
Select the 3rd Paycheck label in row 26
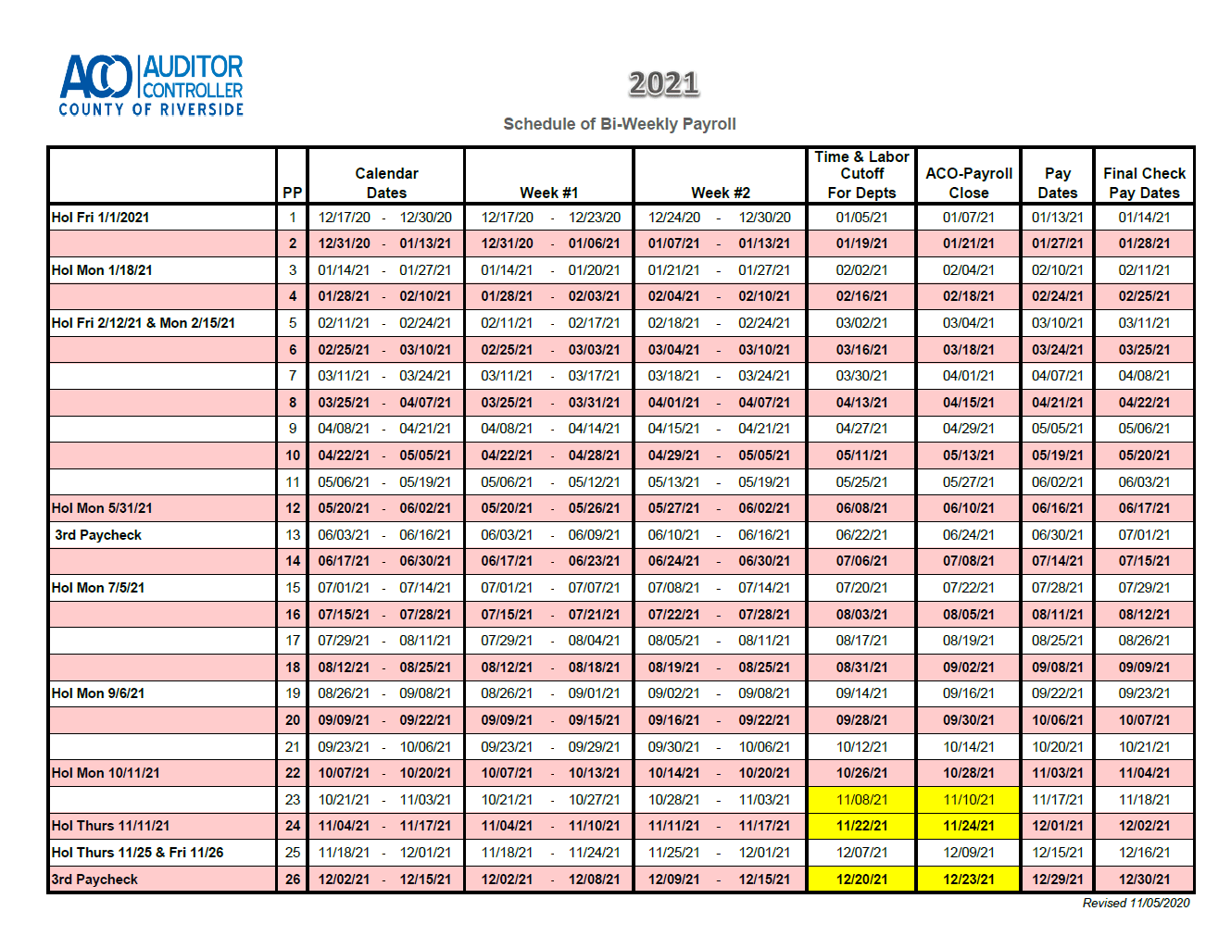coord(94,880)
